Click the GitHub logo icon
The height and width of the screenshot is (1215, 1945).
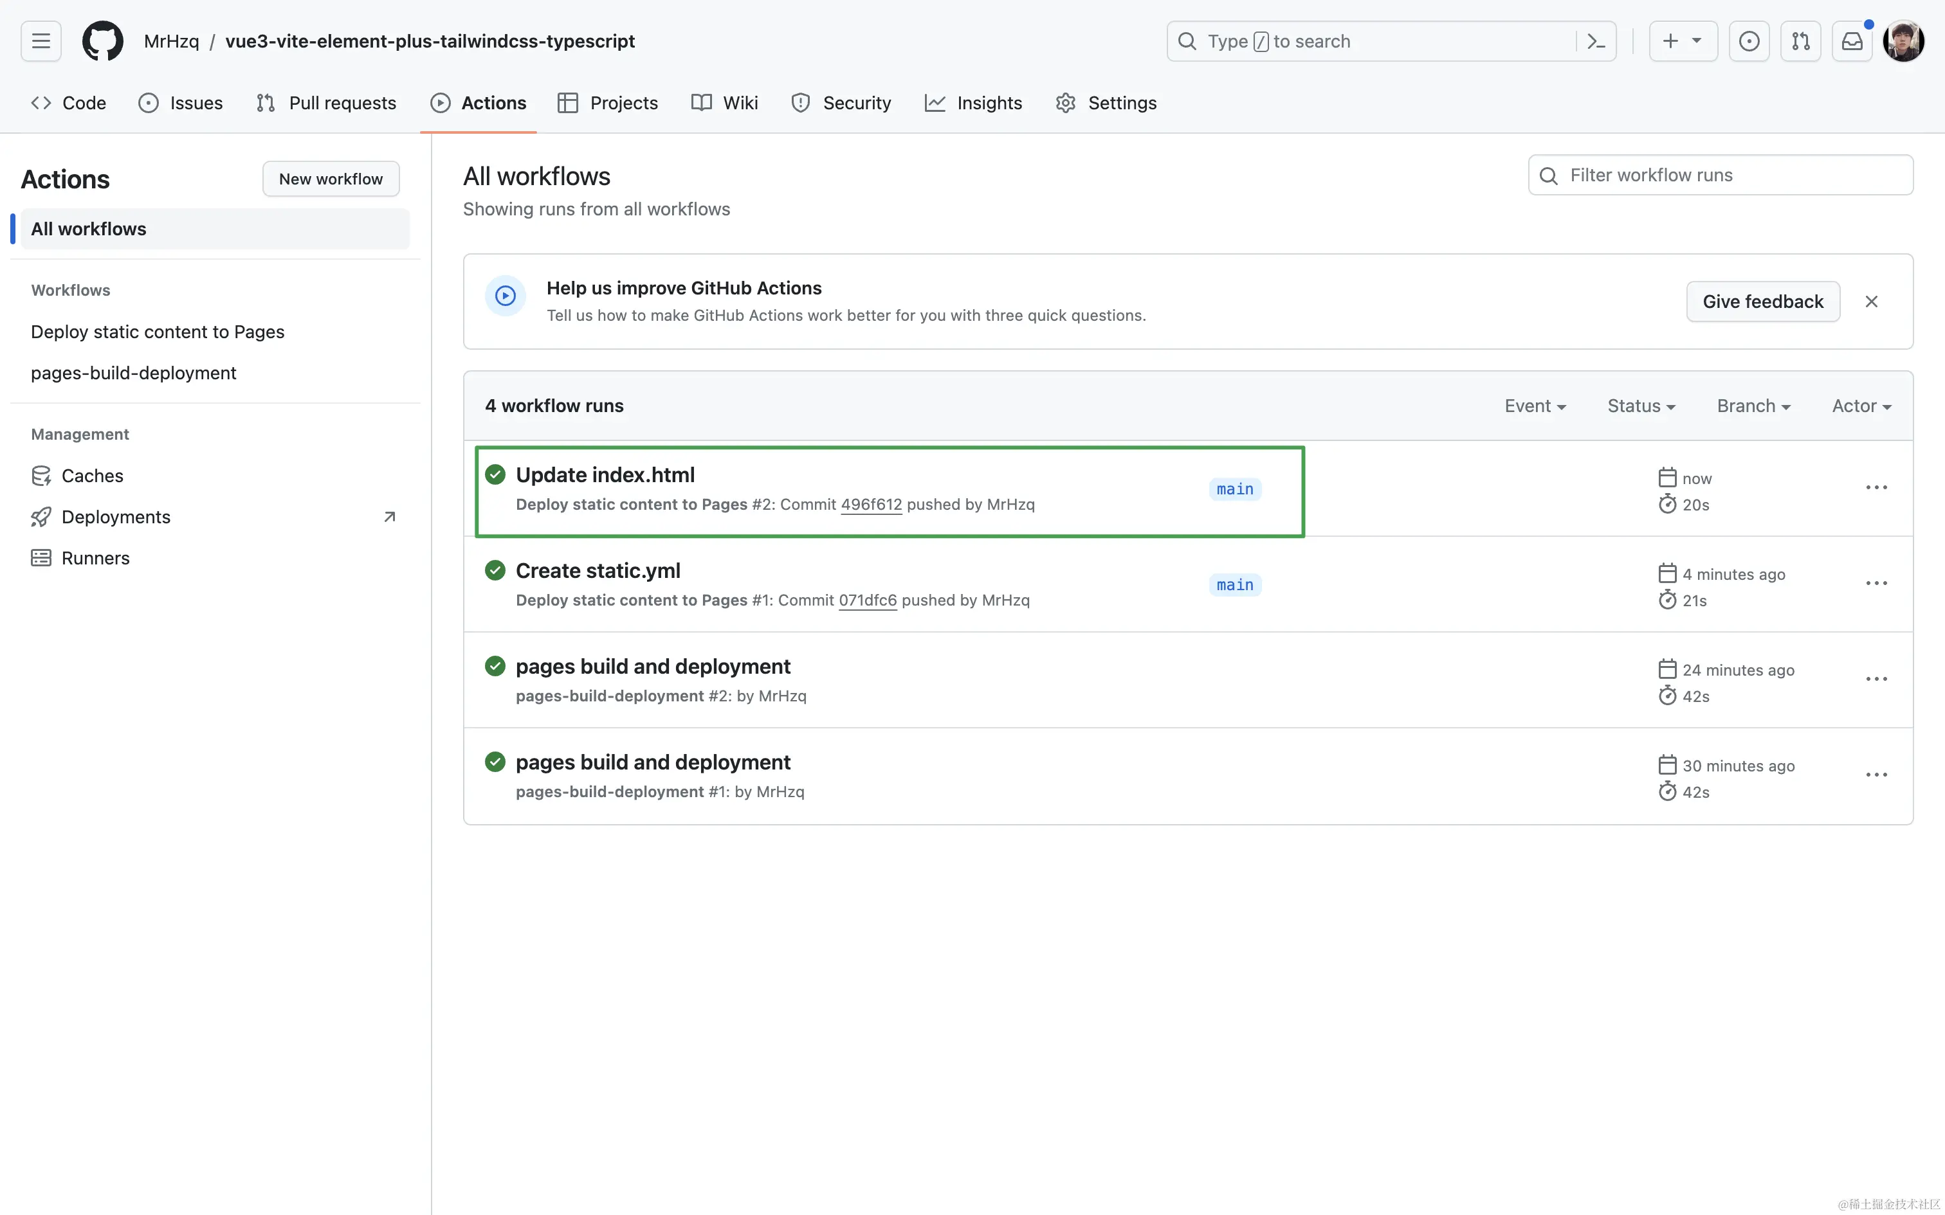103,41
